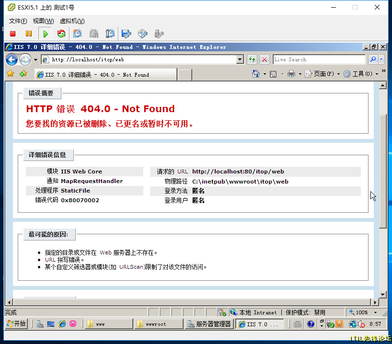Click the IE forward arrow button
Screen dimensions: 392x344
[25, 59]
